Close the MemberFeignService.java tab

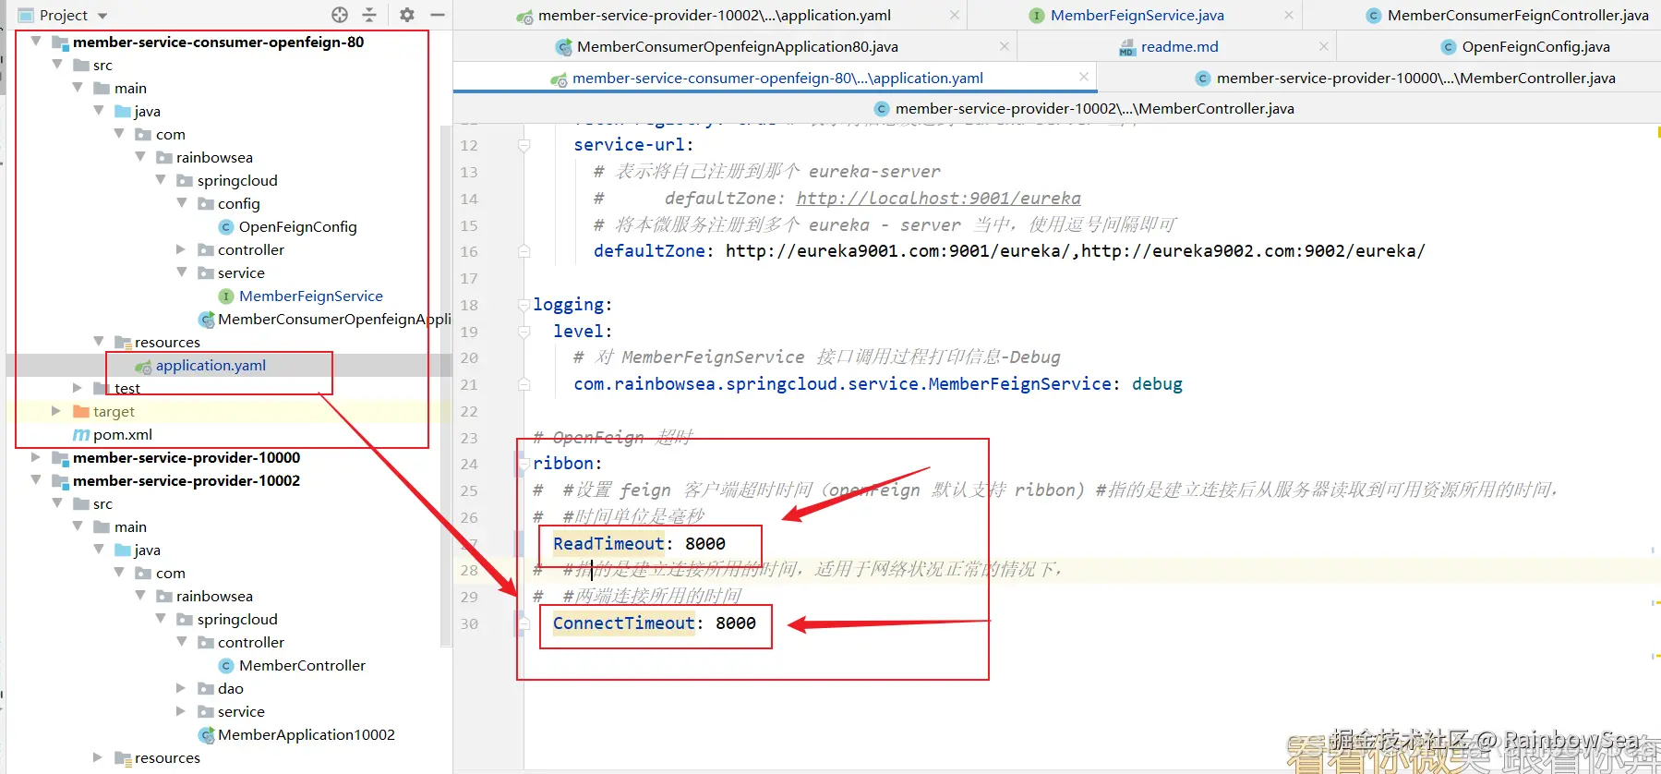[x=1288, y=15]
